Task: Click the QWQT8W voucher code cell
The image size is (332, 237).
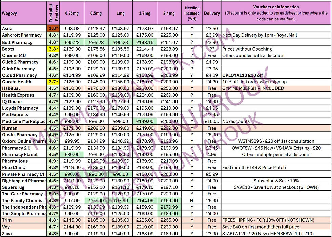Action: [276, 148]
